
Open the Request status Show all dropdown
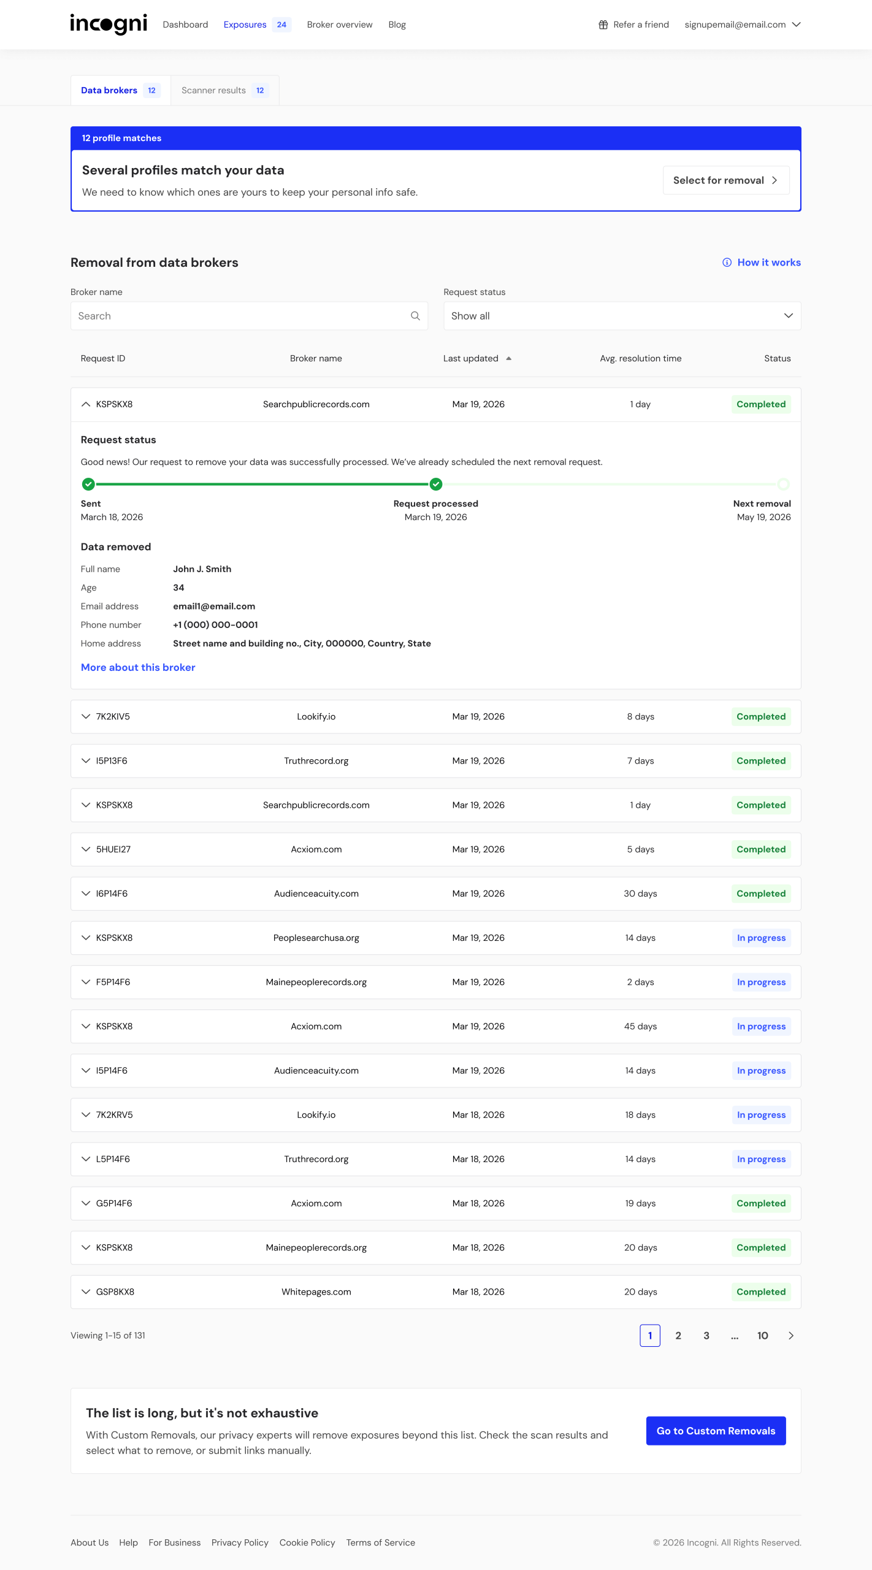[x=622, y=316]
